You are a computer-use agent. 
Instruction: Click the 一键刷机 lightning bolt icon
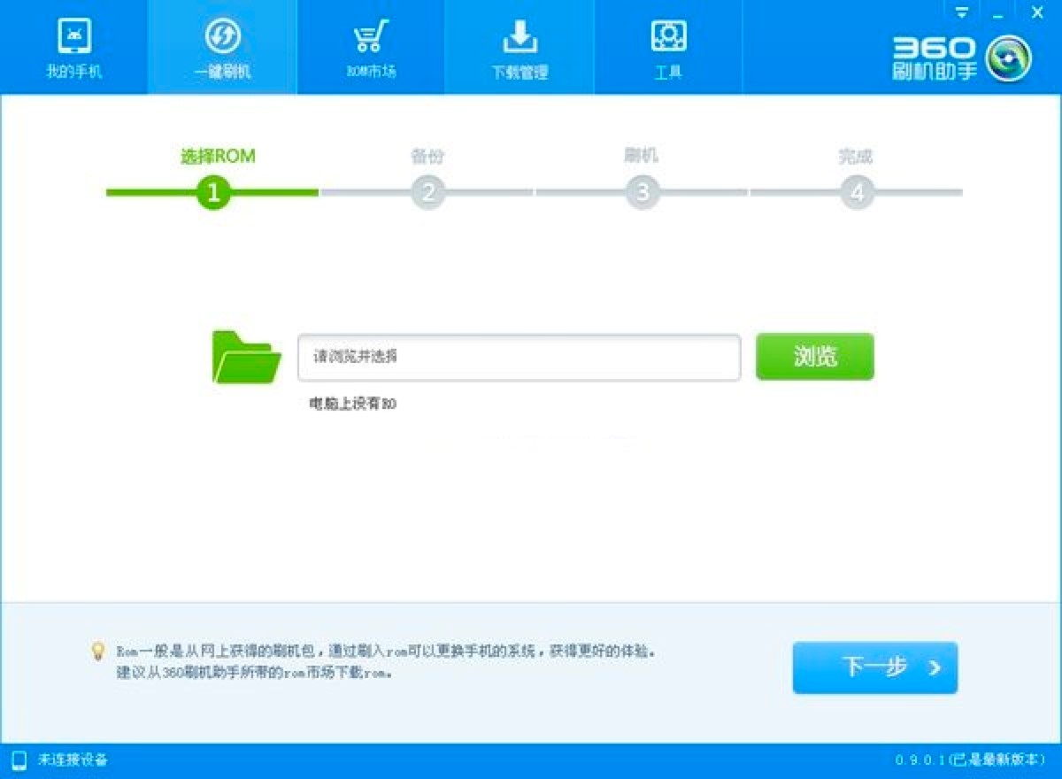221,37
